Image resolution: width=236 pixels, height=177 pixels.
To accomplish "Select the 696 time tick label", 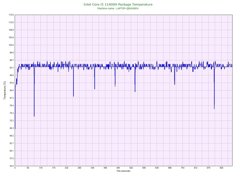I will 170,168.
